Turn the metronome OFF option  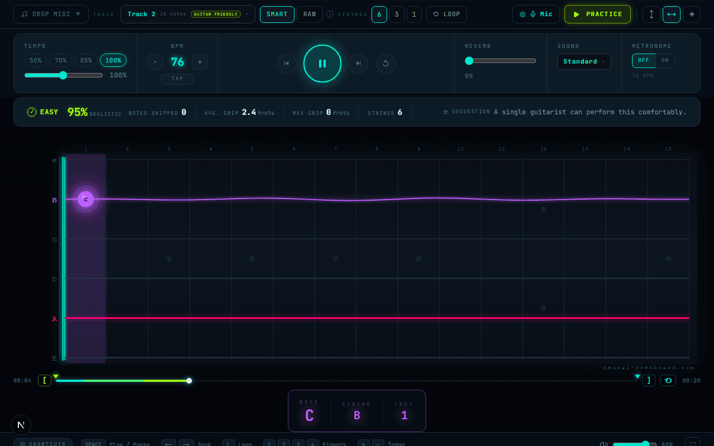click(x=644, y=61)
